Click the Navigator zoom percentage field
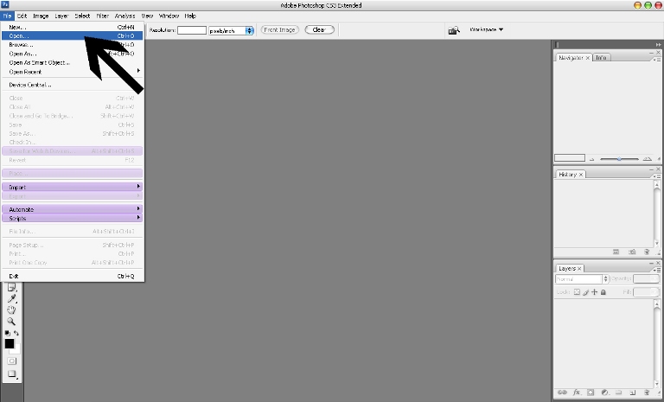This screenshot has width=664, height=402. 570,158
